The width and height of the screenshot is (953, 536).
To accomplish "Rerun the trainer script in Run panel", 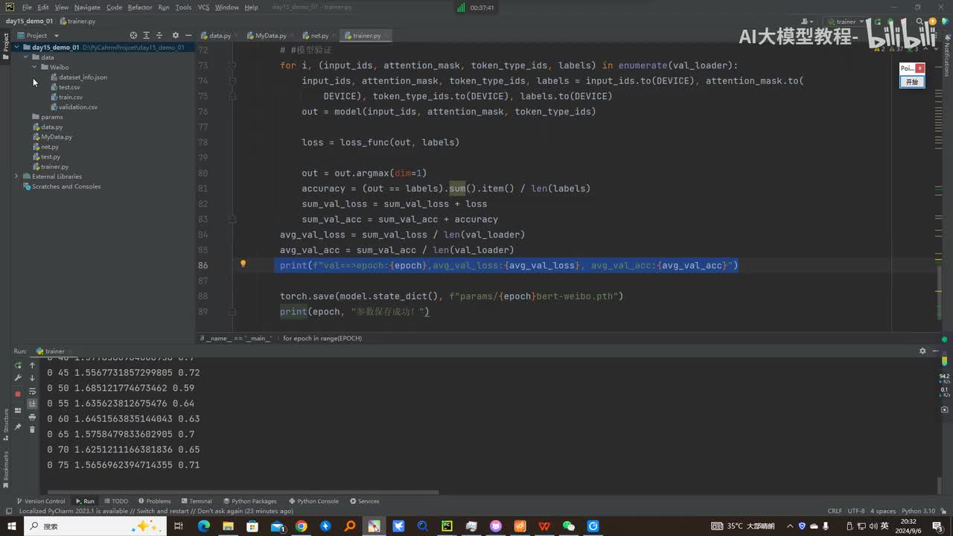I will click(18, 366).
